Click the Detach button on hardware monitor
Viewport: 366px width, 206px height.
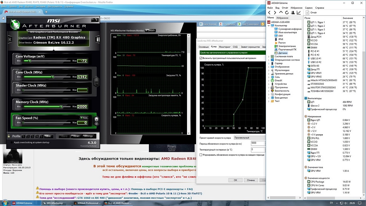(x=150, y=30)
